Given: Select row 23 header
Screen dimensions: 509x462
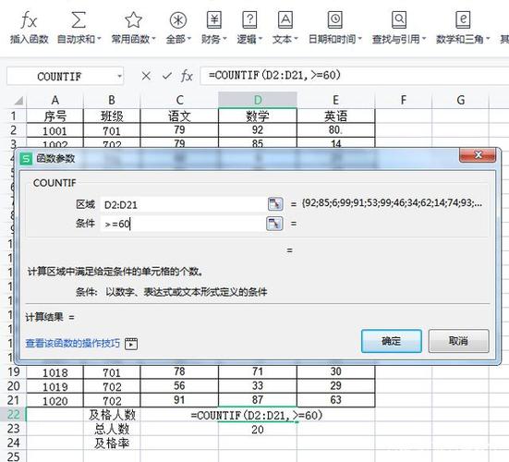Looking at the screenshot, I should pyautogui.click(x=13, y=429).
